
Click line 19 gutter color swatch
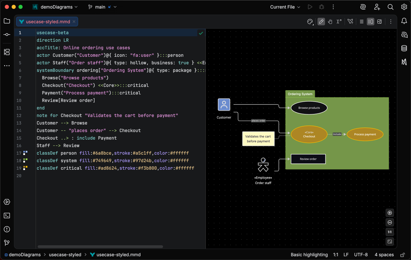coord(25,168)
